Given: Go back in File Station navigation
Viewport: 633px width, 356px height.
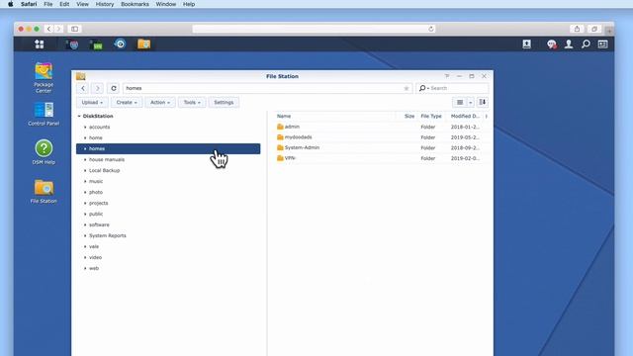Looking at the screenshot, I should coord(83,88).
